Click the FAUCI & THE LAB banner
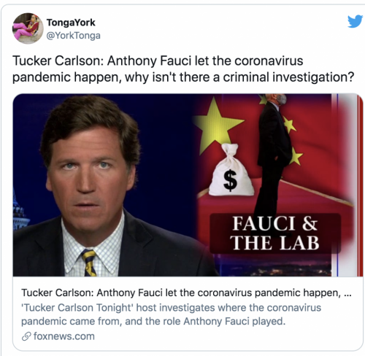365x356 pixels. point(275,233)
